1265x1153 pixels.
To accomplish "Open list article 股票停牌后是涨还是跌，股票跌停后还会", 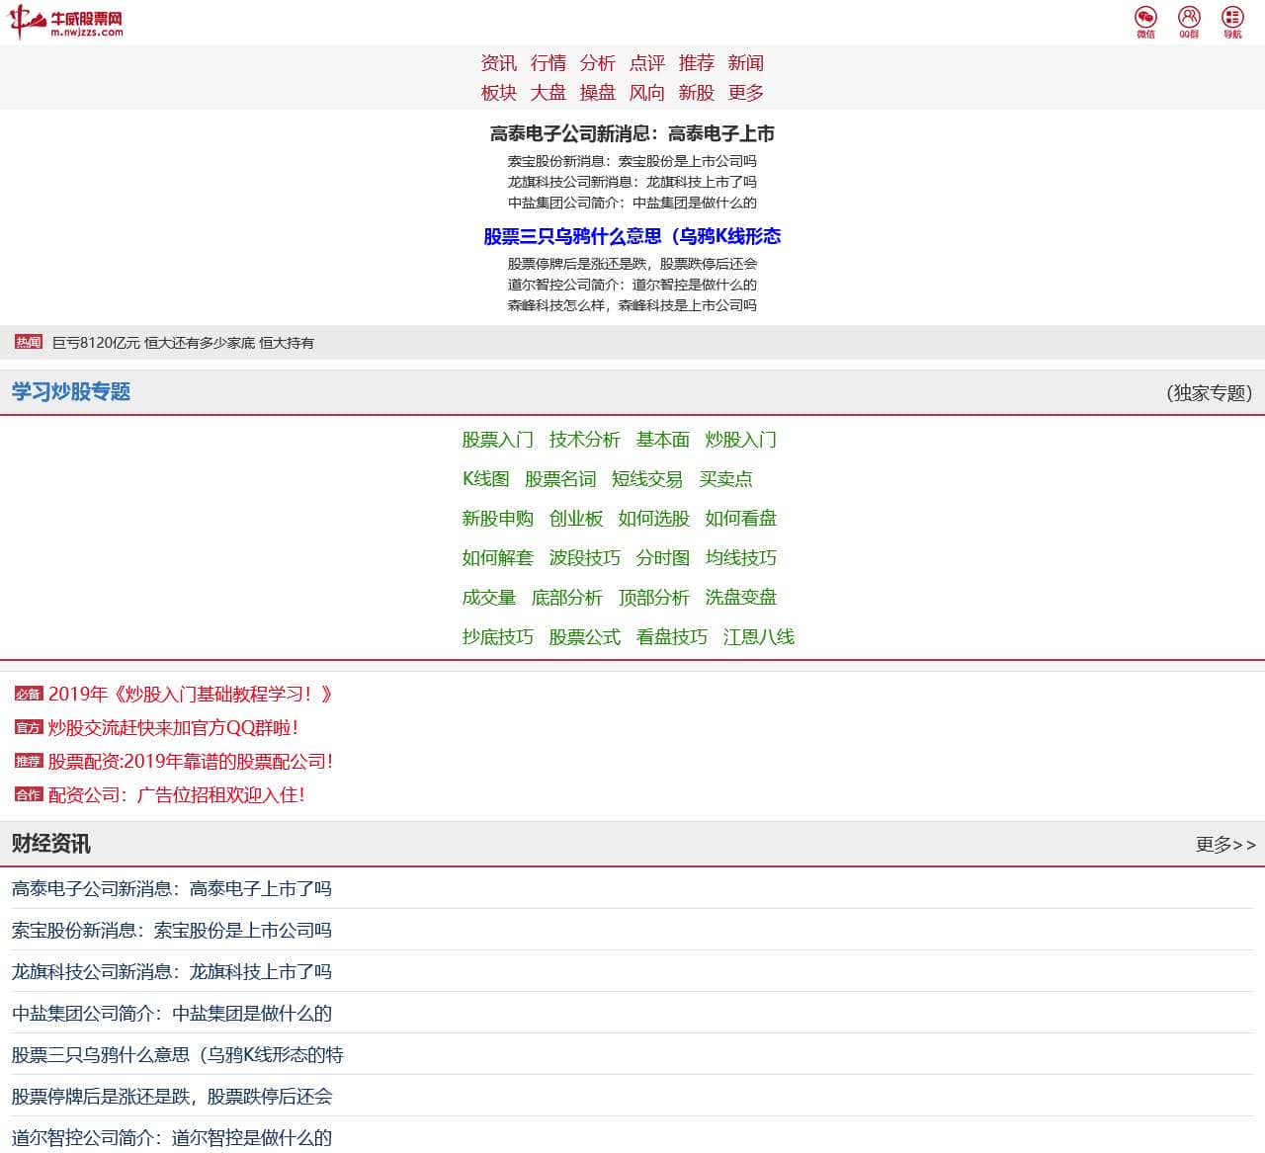I will pos(172,1097).
